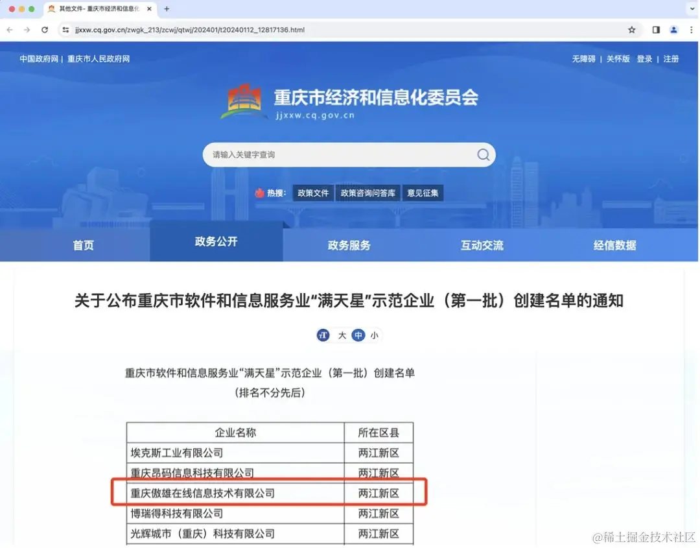This screenshot has width=700, height=548.
Task: Expand the 政务服务 navigation menu
Action: pos(349,245)
